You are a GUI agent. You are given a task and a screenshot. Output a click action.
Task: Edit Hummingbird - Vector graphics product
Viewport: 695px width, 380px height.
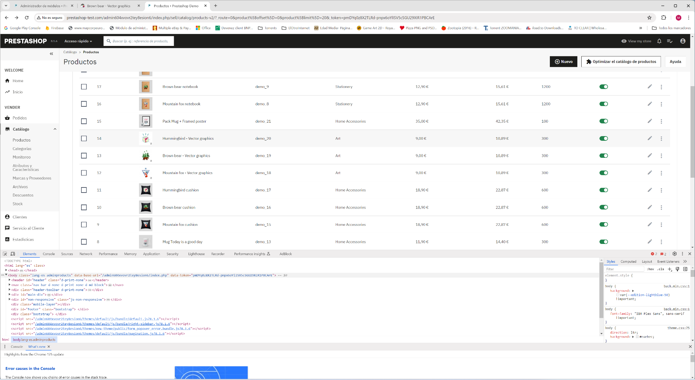(x=650, y=138)
